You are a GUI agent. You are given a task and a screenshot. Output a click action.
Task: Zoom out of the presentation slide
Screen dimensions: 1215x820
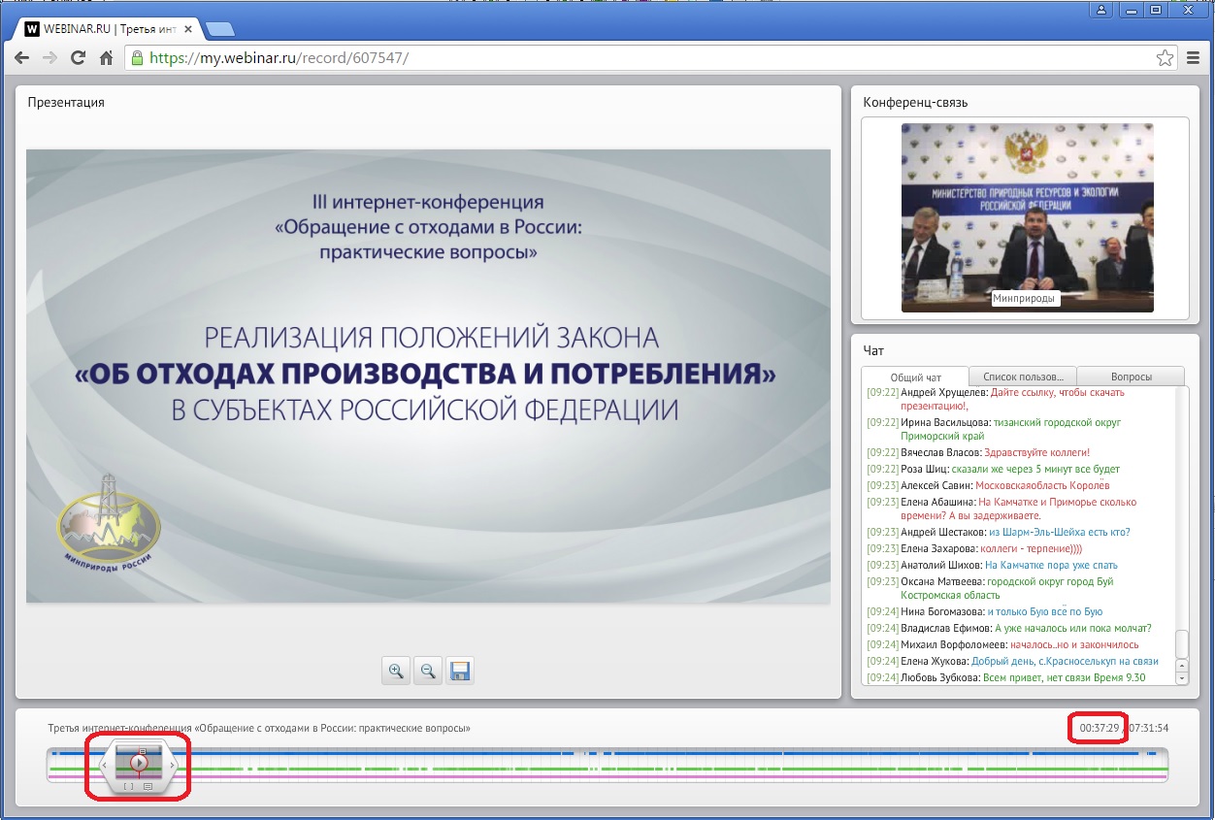(x=428, y=671)
